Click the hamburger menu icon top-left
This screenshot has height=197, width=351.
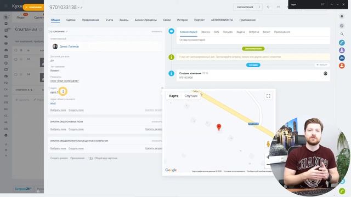(6, 6)
